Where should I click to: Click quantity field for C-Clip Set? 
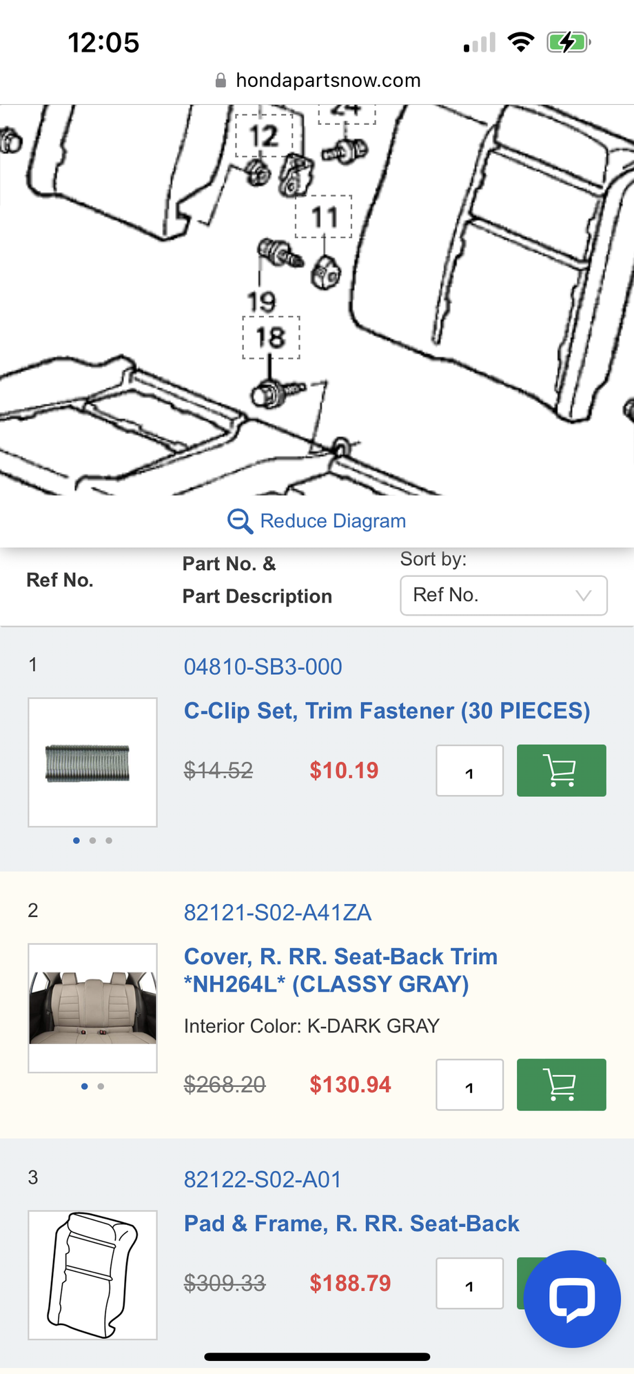tap(469, 771)
